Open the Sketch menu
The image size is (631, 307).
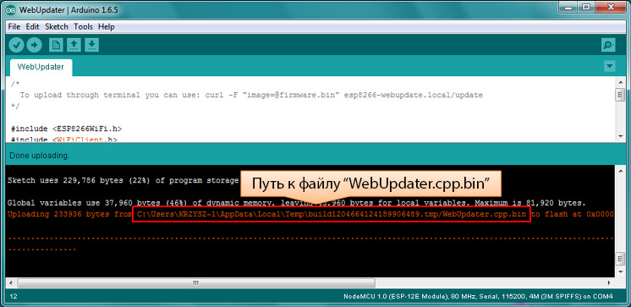pyautogui.click(x=57, y=26)
